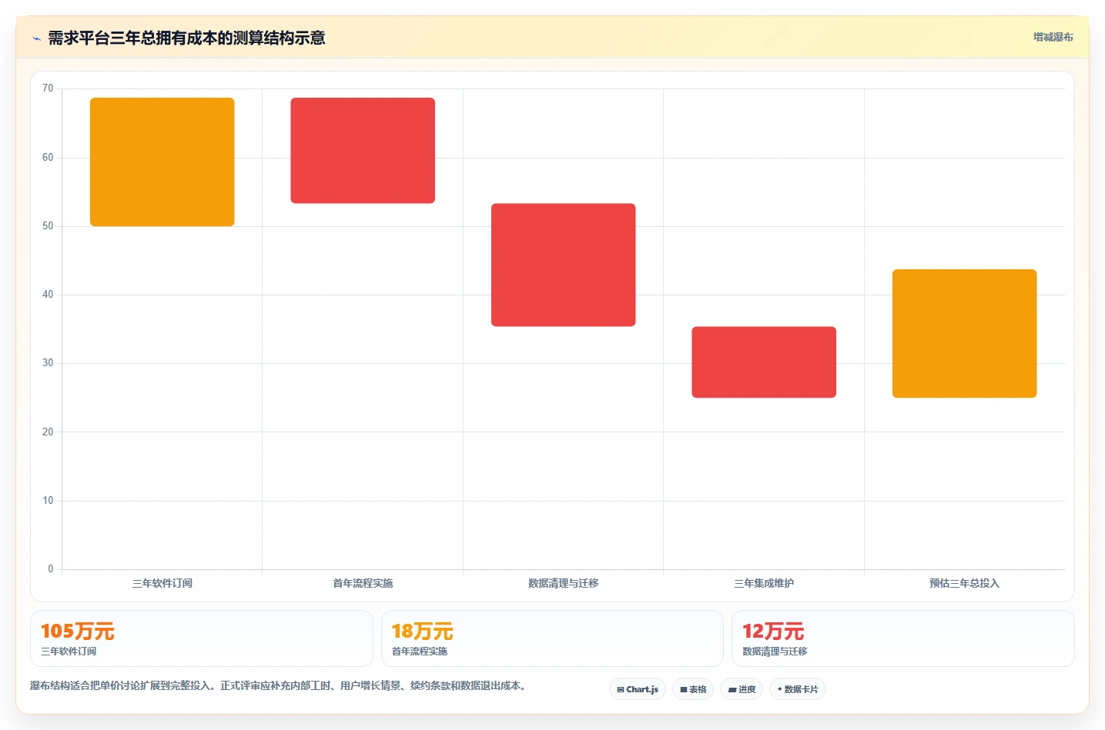
Task: Click the 数据清理与迁移 x-axis label
Action: (x=564, y=583)
